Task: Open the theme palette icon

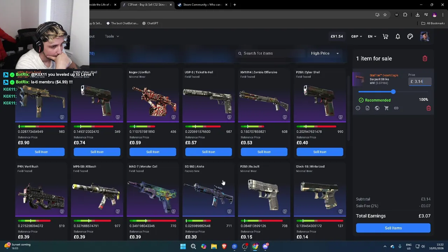Action: coord(410,36)
